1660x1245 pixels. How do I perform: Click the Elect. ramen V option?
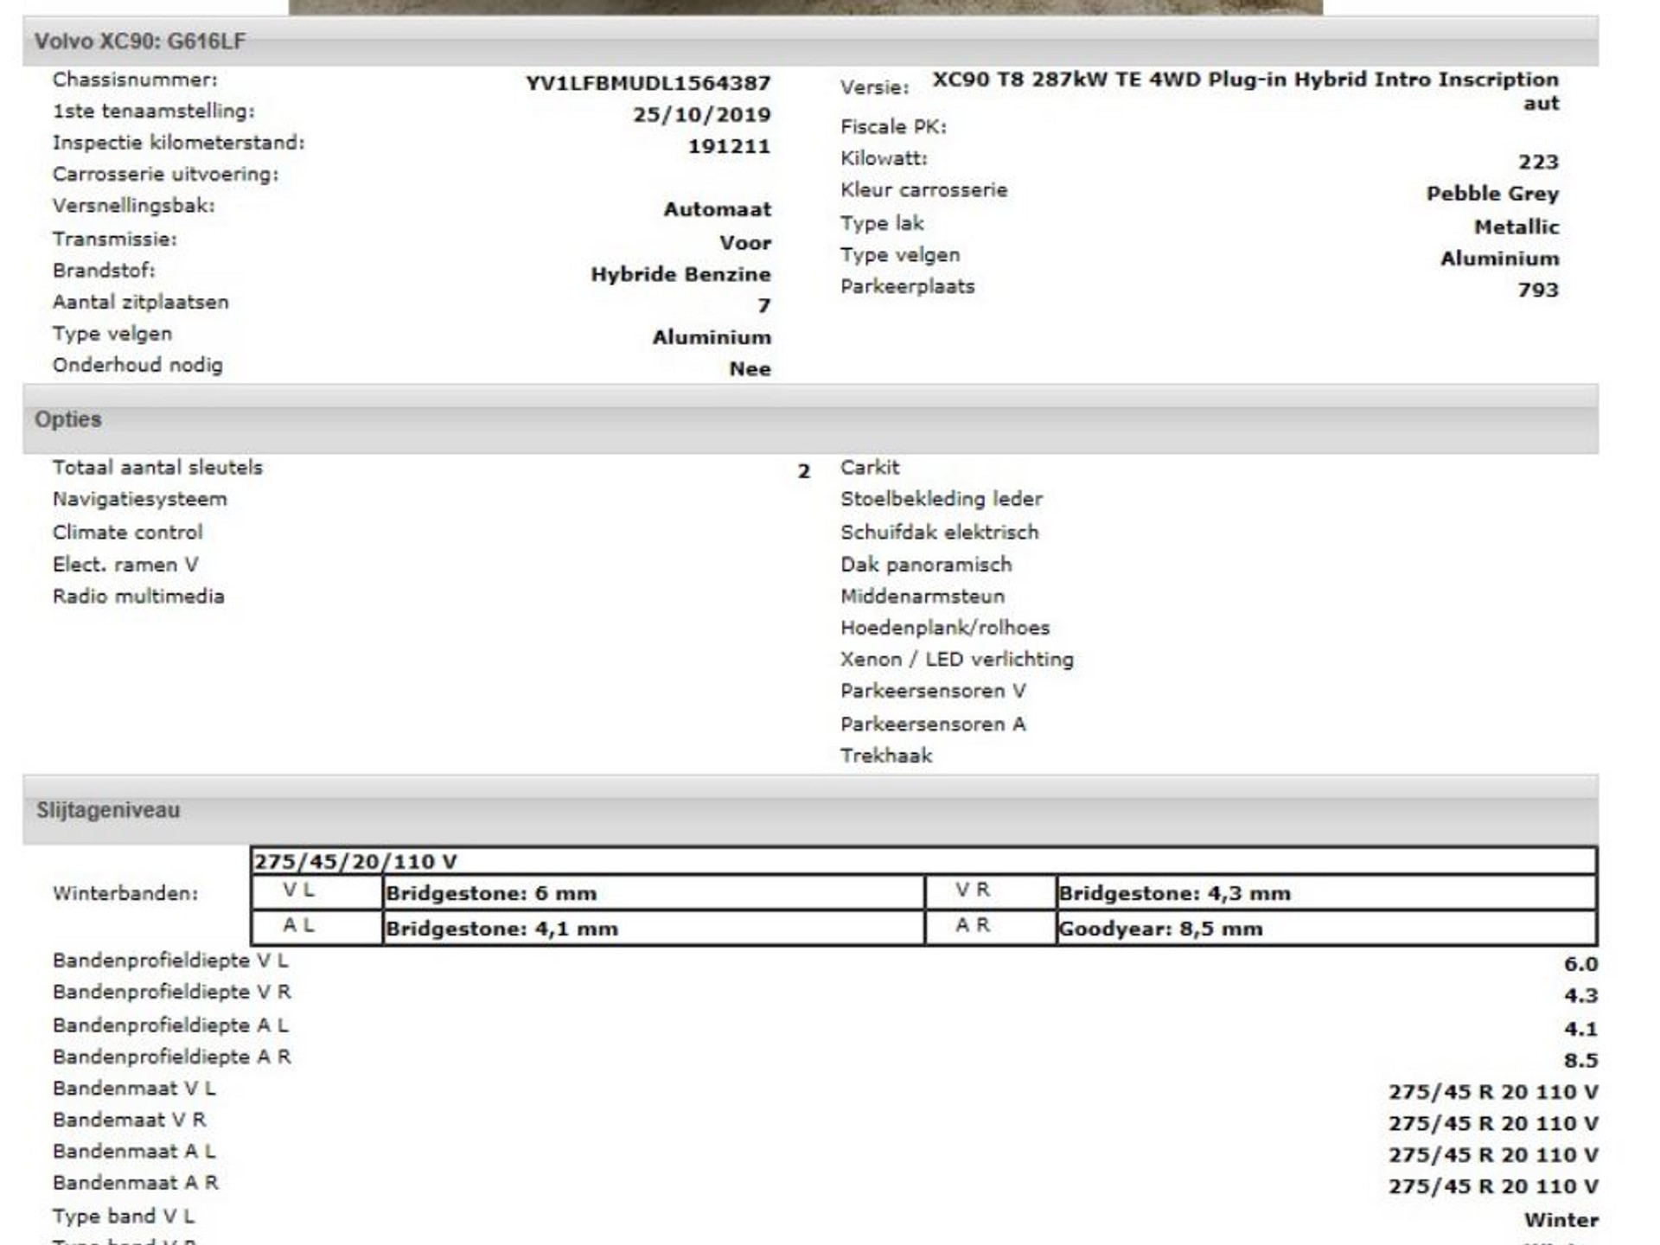pyautogui.click(x=125, y=565)
